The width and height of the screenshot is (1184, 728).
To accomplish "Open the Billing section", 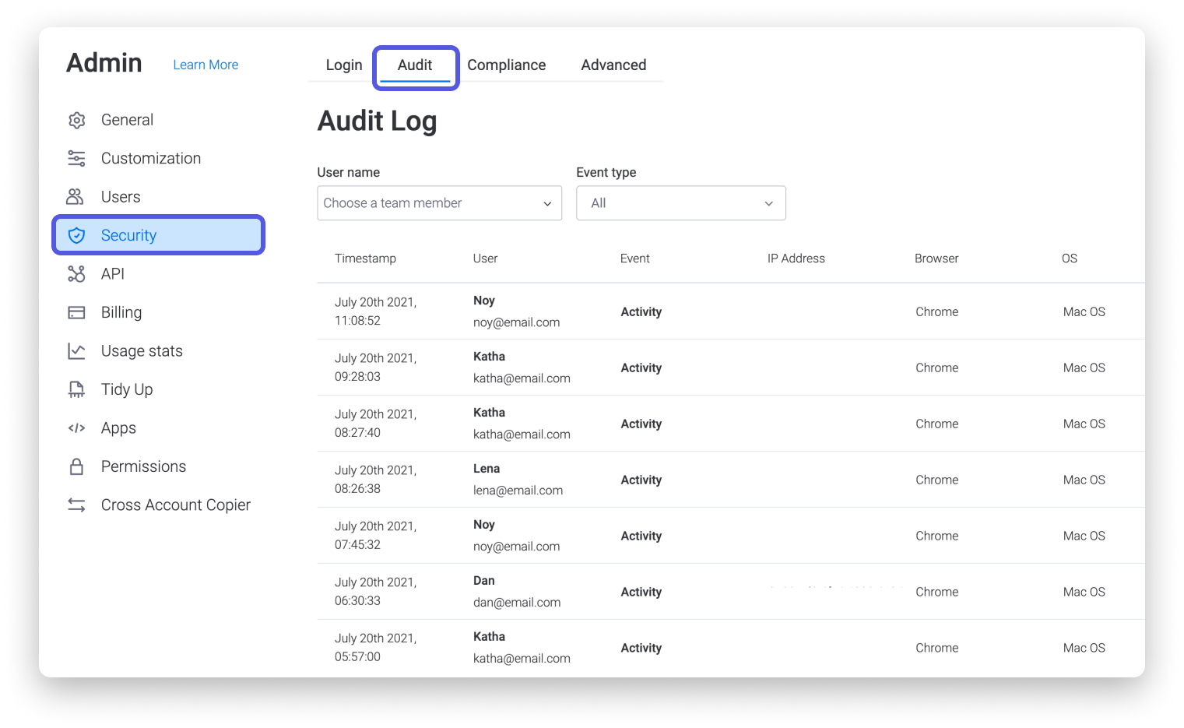I will pos(121,312).
